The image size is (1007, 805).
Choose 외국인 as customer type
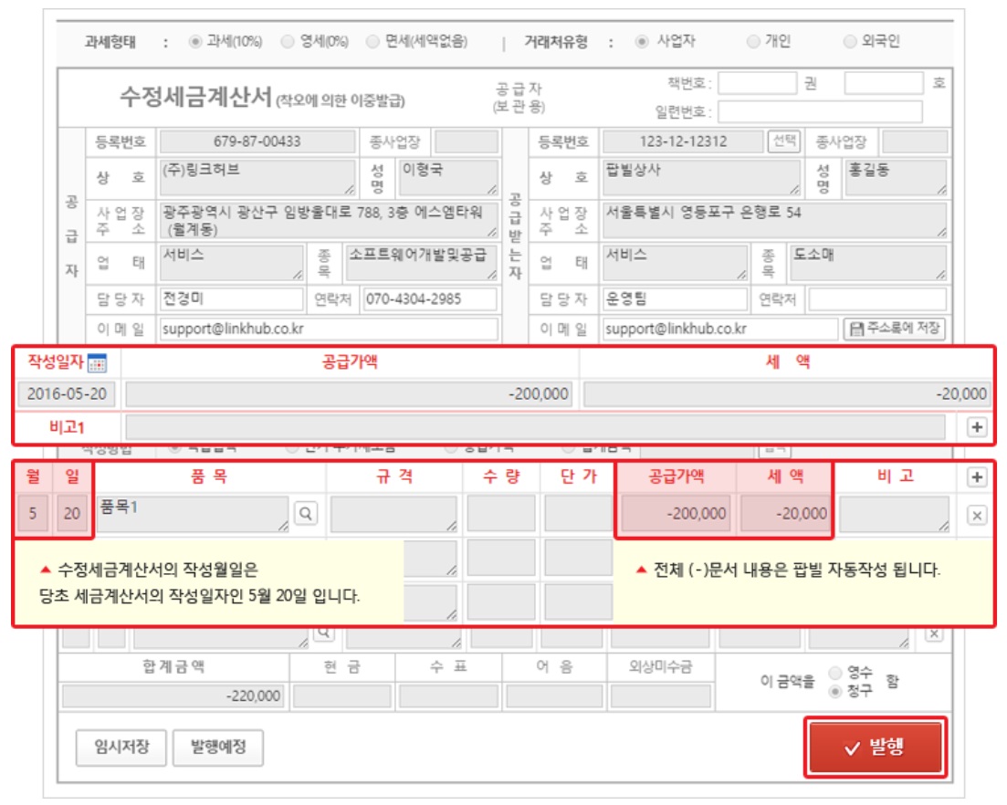(849, 42)
